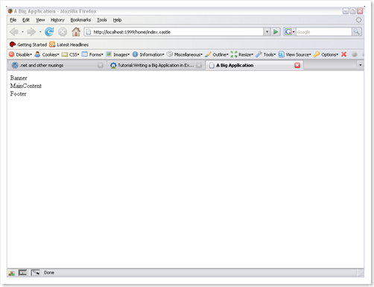Click the URL address bar field

174,32
